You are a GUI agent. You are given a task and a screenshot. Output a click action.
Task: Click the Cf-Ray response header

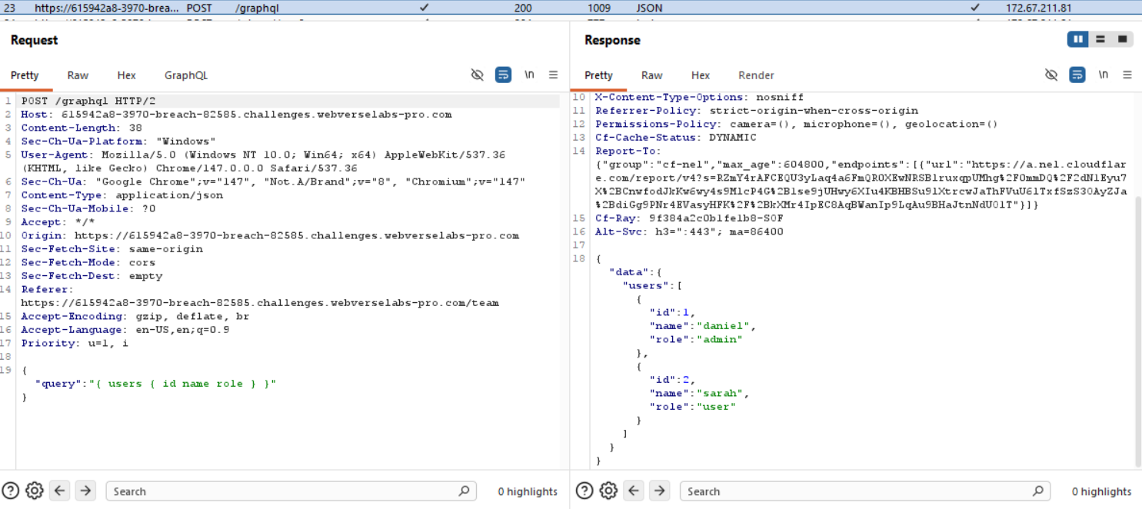(x=689, y=218)
